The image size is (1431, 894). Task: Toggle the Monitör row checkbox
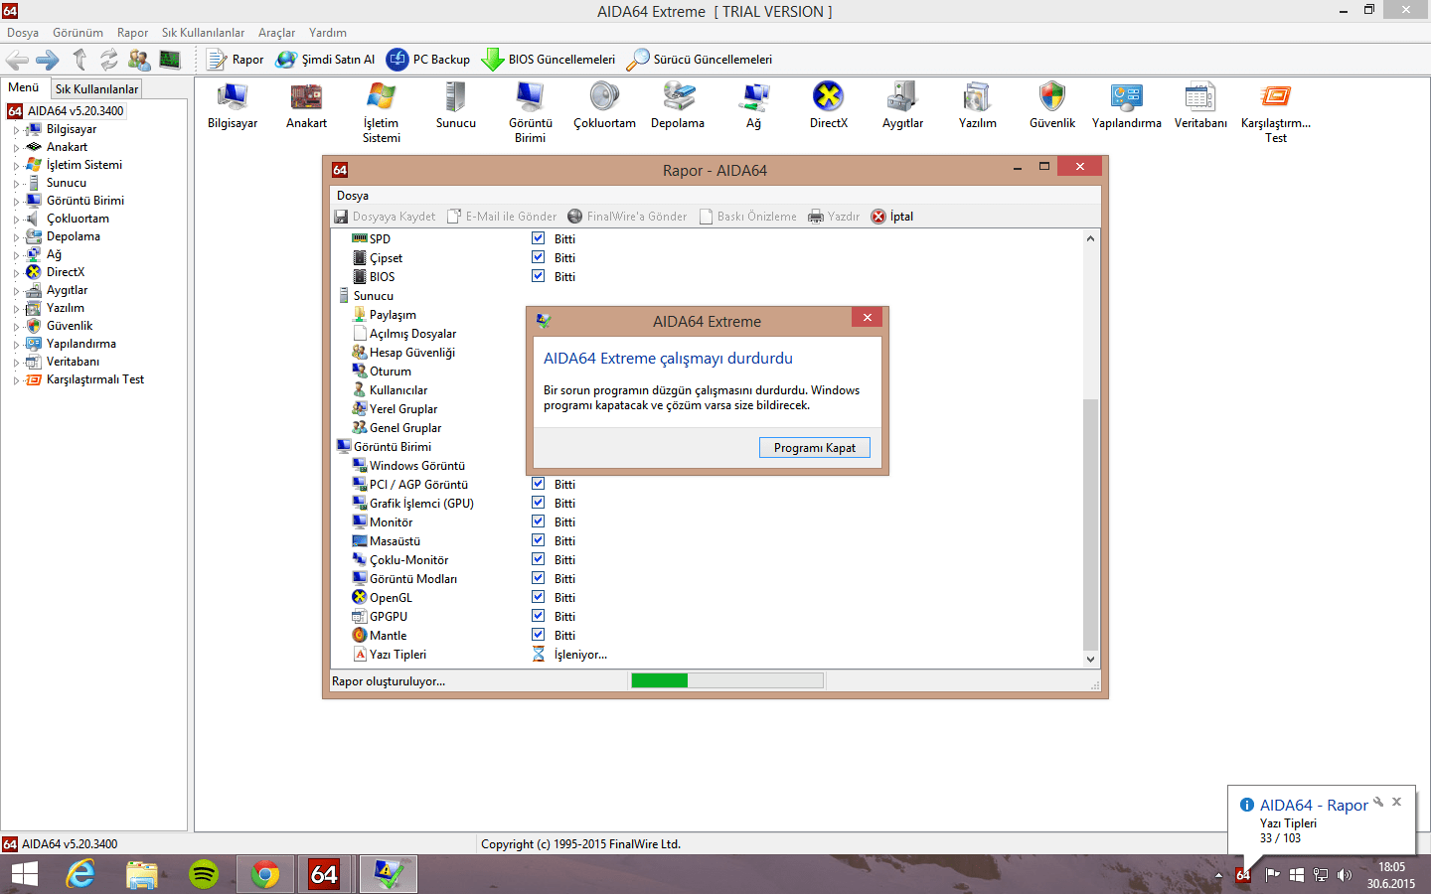[x=538, y=521]
